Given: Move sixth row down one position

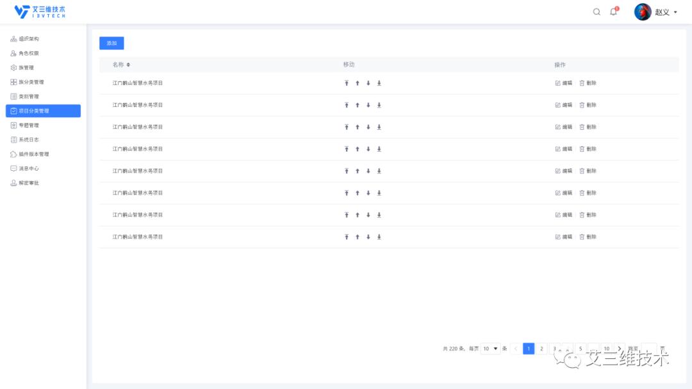Looking at the screenshot, I should (368, 193).
